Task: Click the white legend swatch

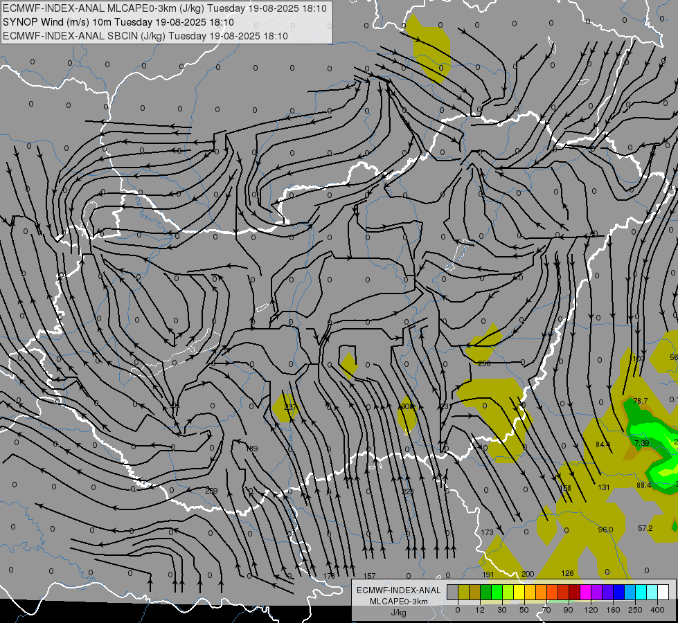Action: point(663,592)
